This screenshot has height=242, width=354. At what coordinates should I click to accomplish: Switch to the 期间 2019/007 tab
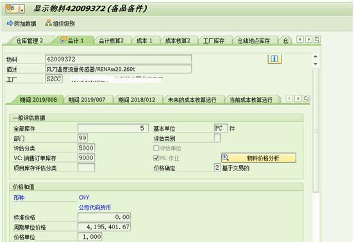87,100
